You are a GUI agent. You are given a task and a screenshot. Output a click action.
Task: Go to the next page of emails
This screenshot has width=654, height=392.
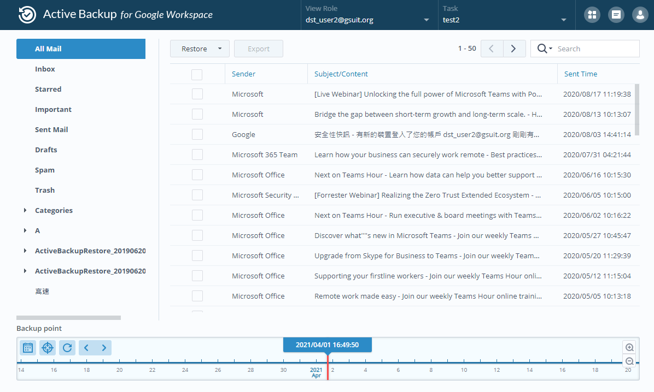[x=513, y=49]
